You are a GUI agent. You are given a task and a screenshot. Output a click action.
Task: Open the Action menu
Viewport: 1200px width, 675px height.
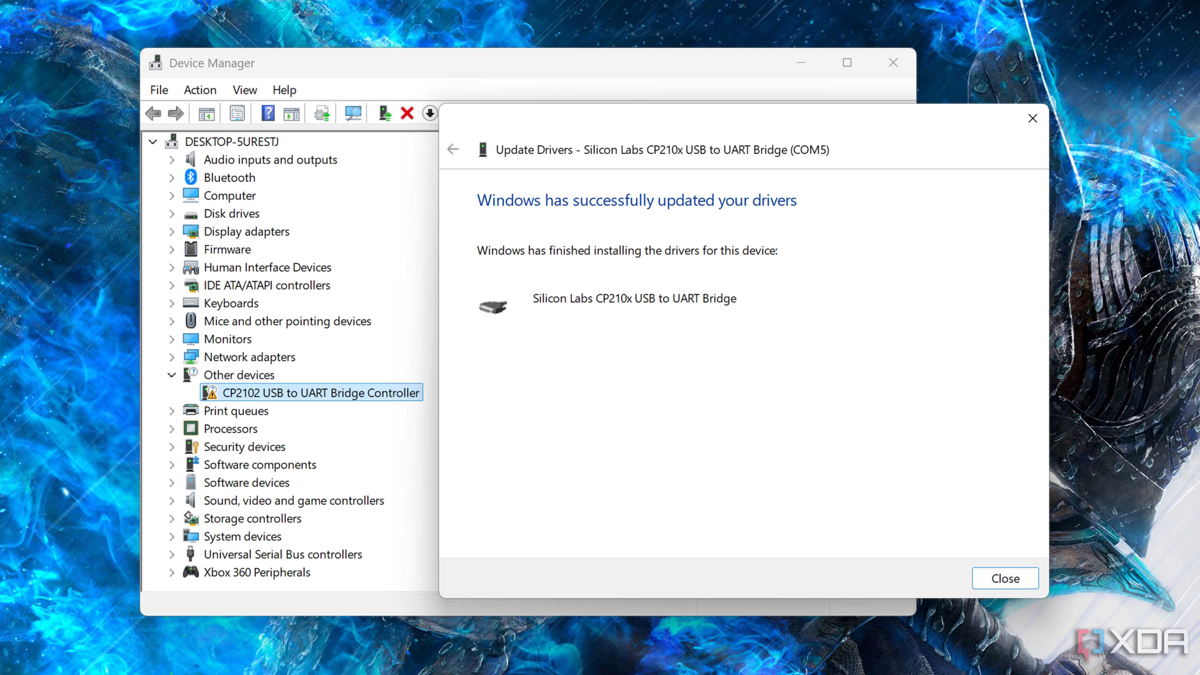coord(200,89)
